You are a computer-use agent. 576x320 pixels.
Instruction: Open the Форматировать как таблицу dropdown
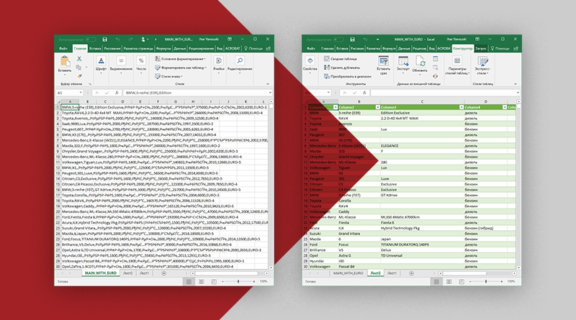181,68
